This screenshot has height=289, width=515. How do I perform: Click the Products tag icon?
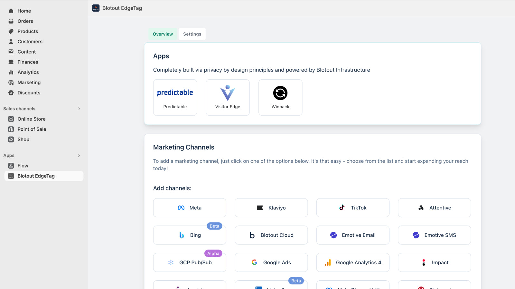pyautogui.click(x=11, y=31)
